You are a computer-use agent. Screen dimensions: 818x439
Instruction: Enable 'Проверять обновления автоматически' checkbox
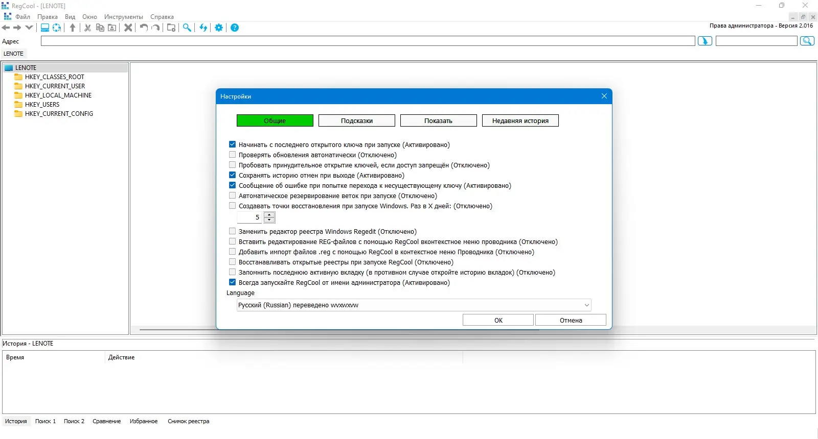(x=233, y=155)
